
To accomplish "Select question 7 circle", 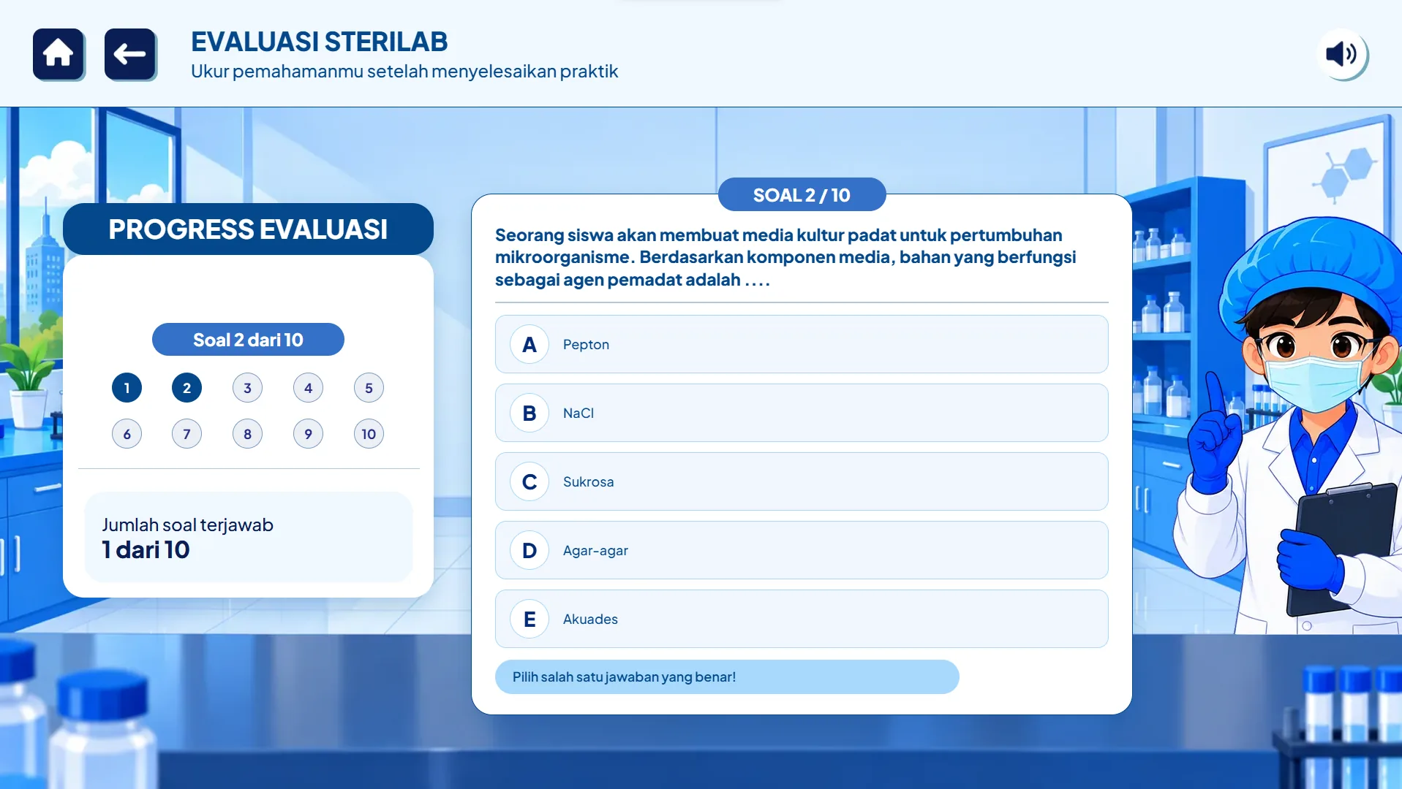I will pos(186,434).
